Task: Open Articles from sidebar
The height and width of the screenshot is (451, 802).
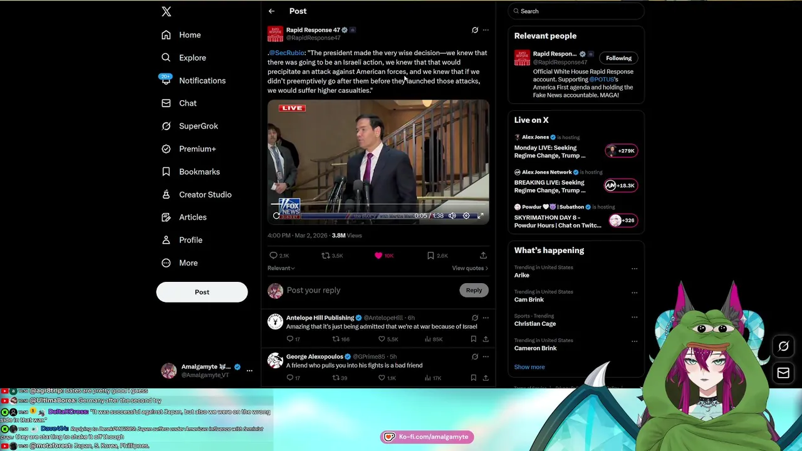Action: (184, 217)
